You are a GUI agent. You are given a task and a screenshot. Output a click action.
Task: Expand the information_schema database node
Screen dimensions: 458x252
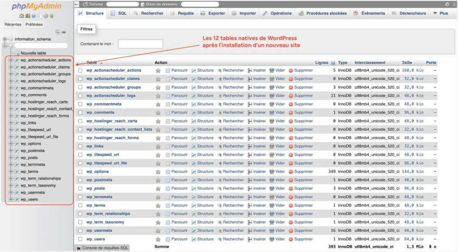click(4, 39)
